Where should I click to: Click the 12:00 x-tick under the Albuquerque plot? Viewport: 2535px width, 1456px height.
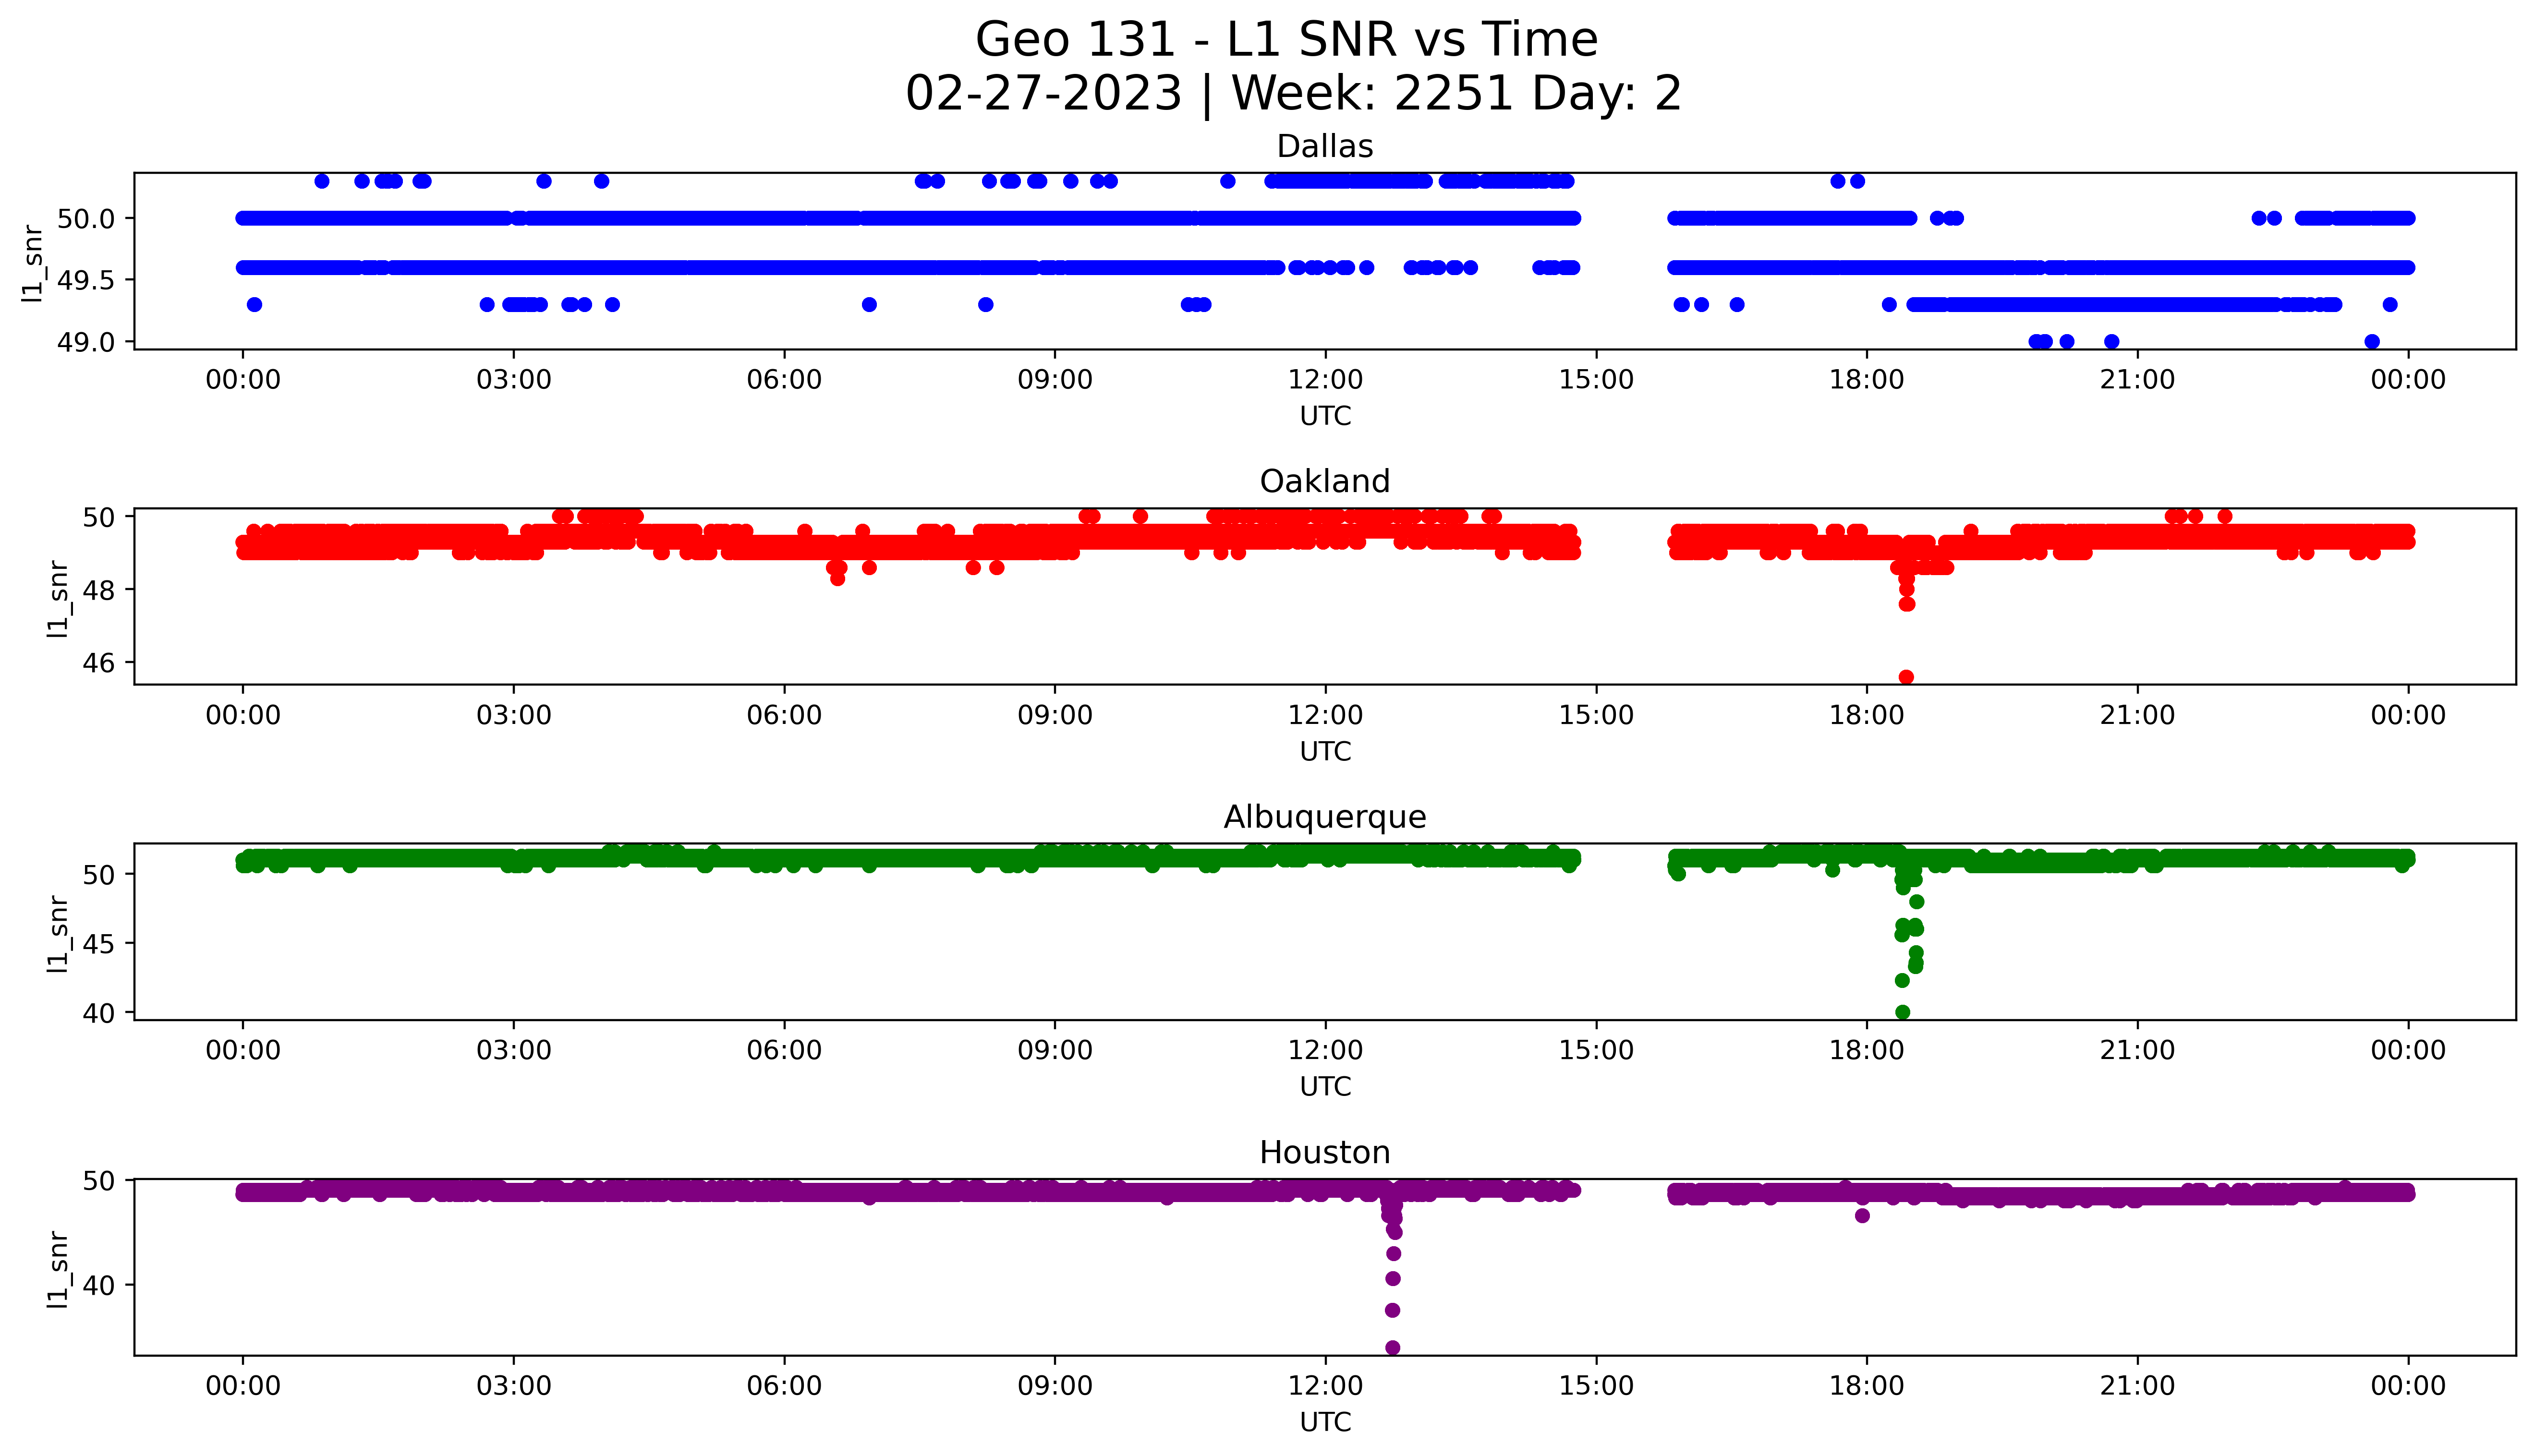coord(1326,1050)
